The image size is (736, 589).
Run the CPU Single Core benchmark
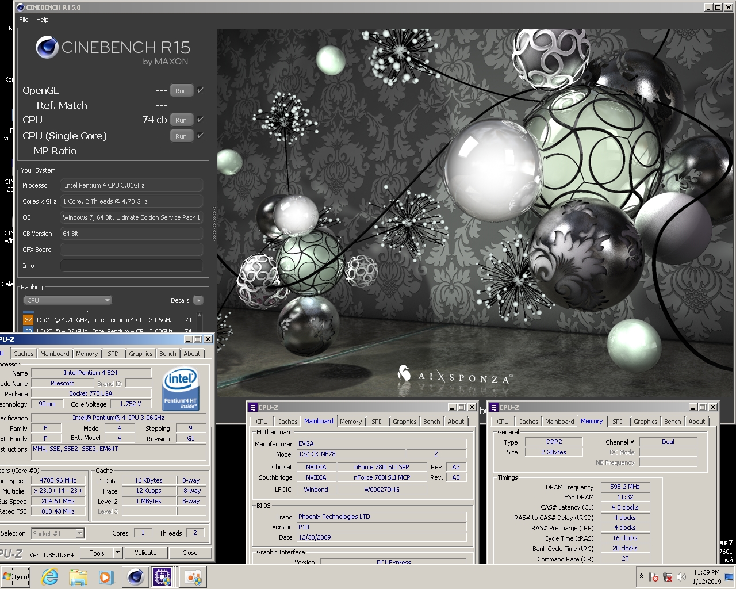[x=181, y=136]
